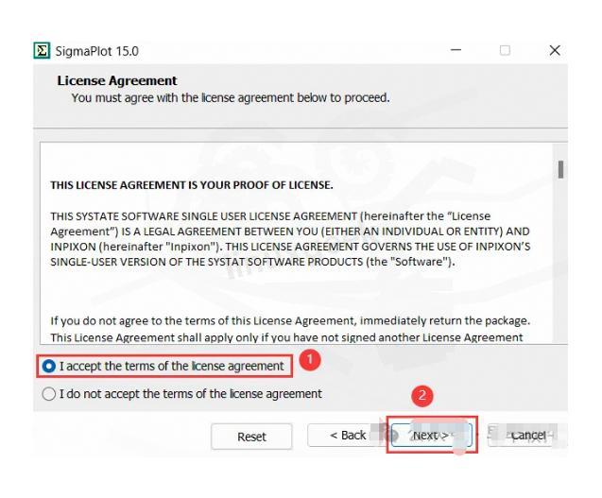Viewport: 602px width, 498px height.
Task: Click the 'SYSTATE SOFTWARE SINGLE USER' paragraph
Action: pyautogui.click(x=290, y=239)
